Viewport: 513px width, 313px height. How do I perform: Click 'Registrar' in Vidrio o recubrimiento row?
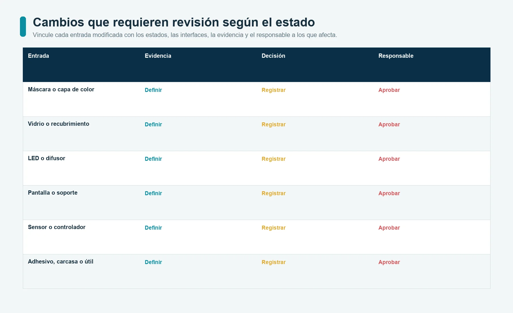274,124
